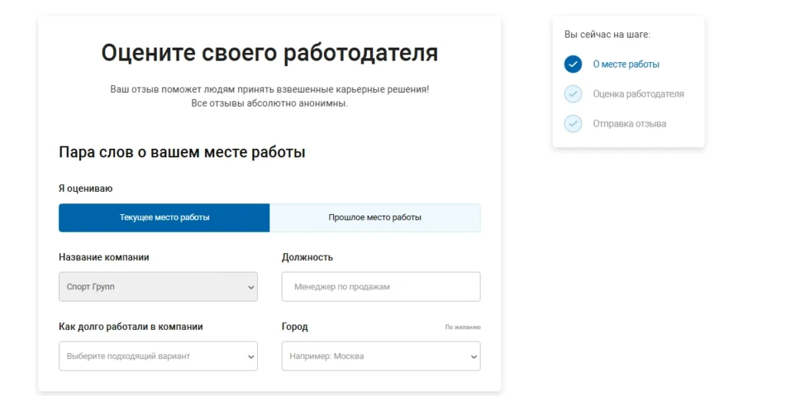
Task: Click the checkmark icon next to 'О месте работы'
Action: pyautogui.click(x=573, y=64)
